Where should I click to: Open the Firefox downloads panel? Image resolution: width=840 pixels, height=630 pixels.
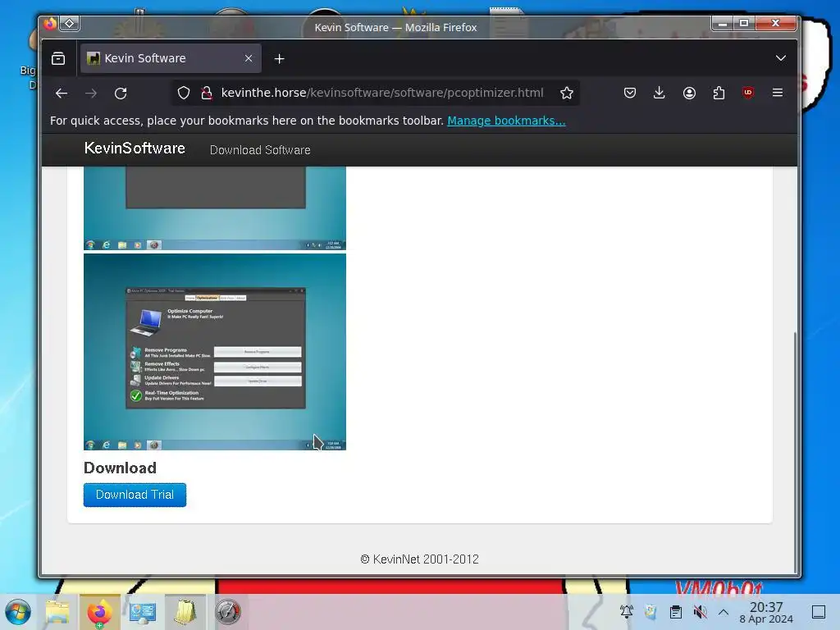pyautogui.click(x=660, y=94)
